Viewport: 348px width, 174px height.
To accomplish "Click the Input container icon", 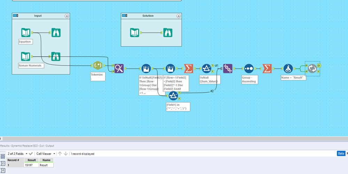I will tap(16, 16).
